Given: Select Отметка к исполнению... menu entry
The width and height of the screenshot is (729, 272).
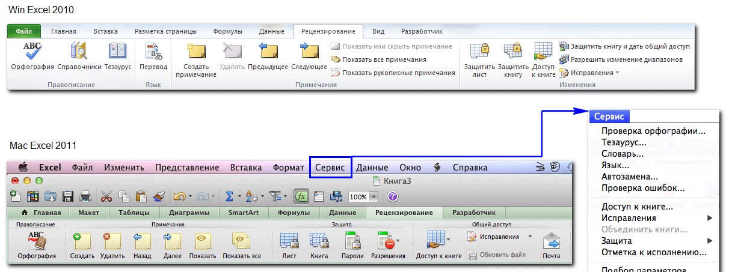Looking at the screenshot, I should click(x=653, y=252).
